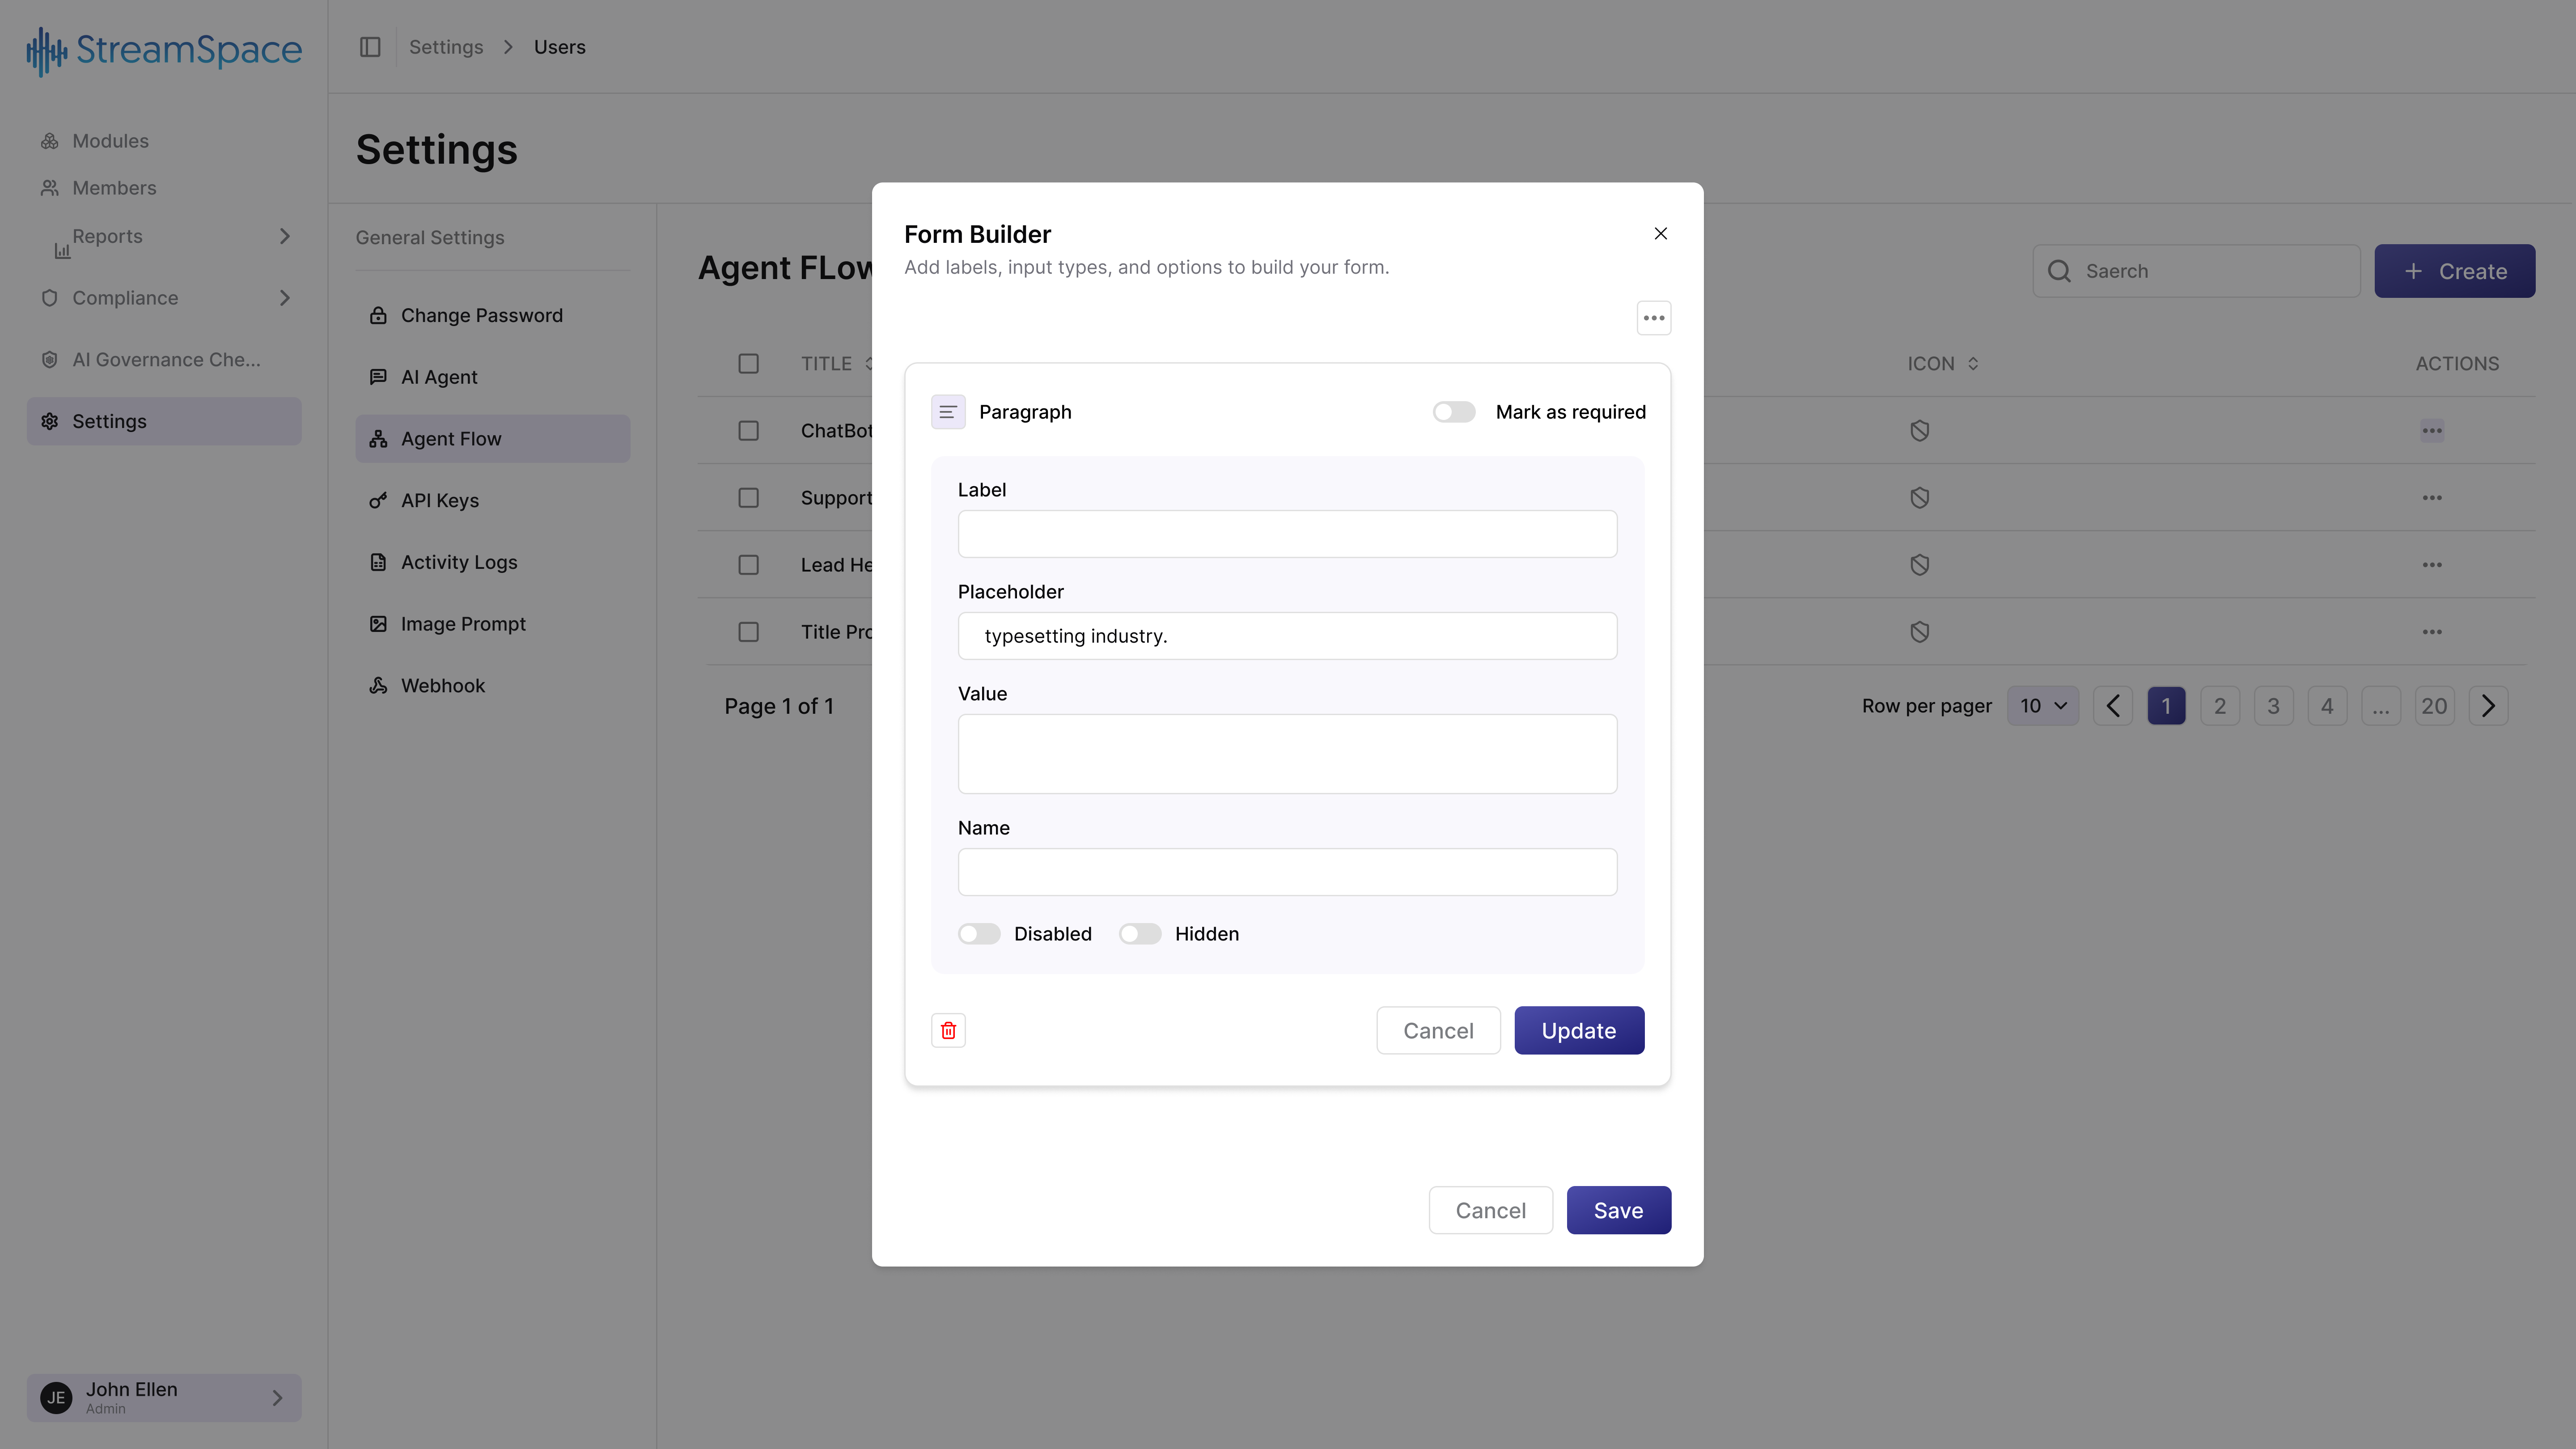Open Form Builder three-dot options menu

click(x=1654, y=318)
